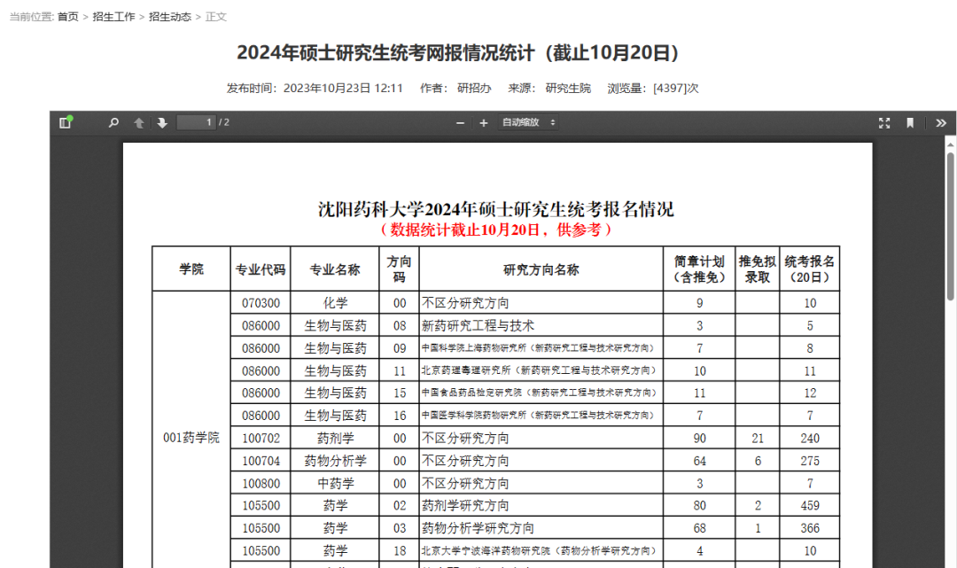This screenshot has width=957, height=568.
Task: Open the 自动缩放 zoom dropdown
Action: click(x=528, y=122)
